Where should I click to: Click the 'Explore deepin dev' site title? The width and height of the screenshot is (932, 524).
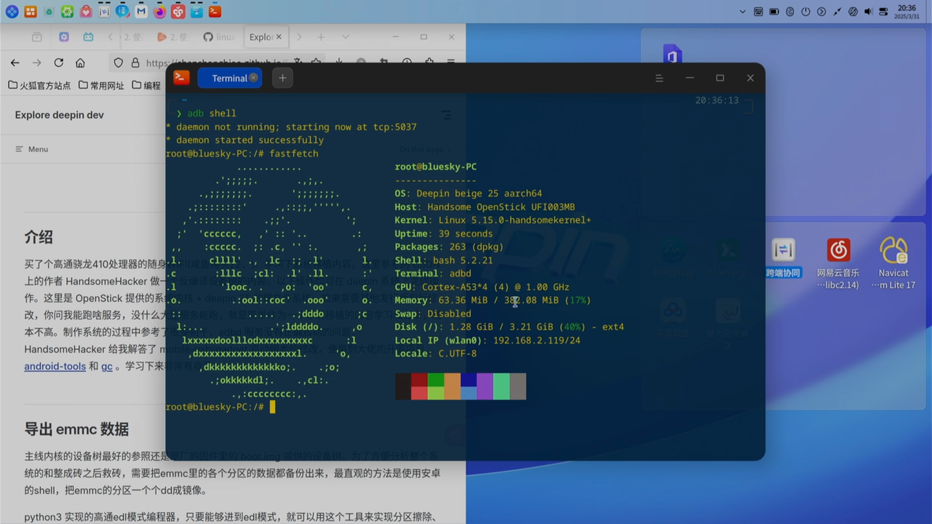pyautogui.click(x=59, y=115)
